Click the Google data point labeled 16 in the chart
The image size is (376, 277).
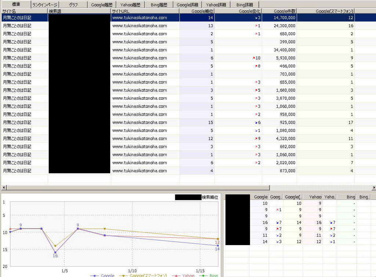[x=55, y=252]
